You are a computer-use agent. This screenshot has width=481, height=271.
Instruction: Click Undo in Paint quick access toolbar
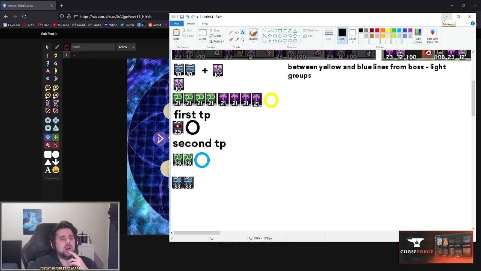point(187,17)
